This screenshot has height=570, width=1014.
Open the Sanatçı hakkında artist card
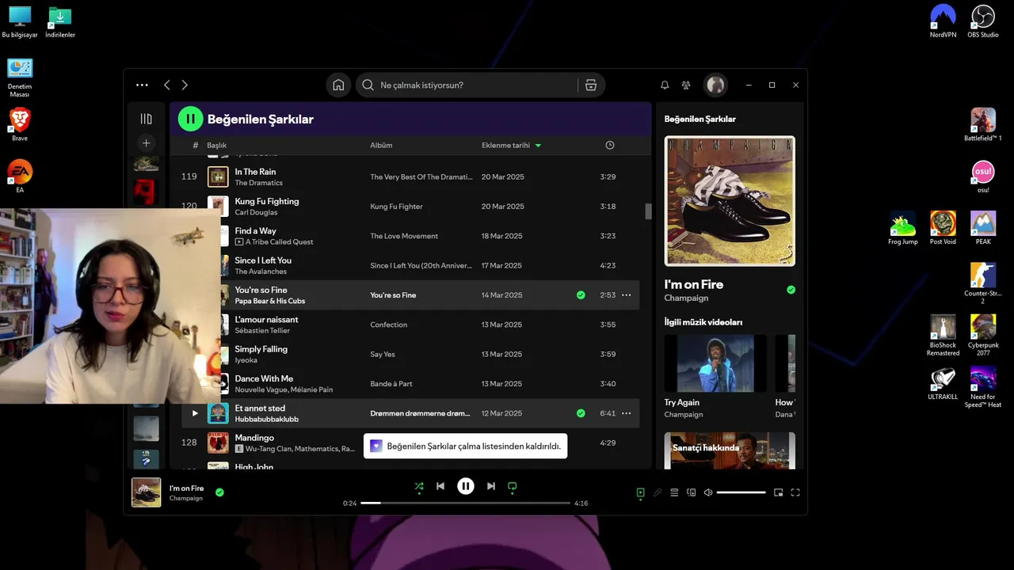pyautogui.click(x=730, y=450)
